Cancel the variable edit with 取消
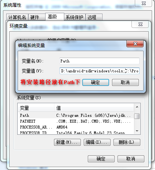155x170 pixels. click(x=125, y=82)
